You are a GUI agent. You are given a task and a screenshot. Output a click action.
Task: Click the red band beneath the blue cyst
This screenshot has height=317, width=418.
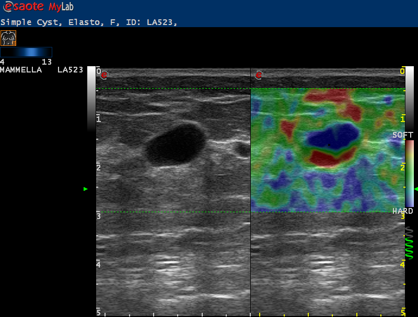(333, 157)
